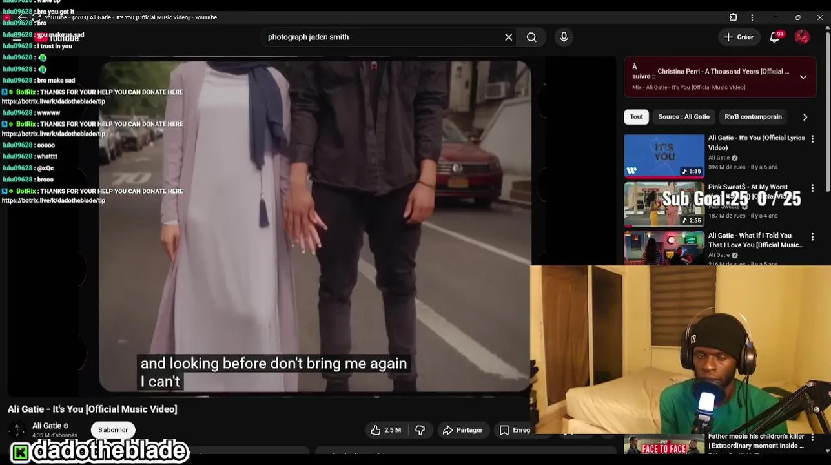The image size is (831, 465).
Task: Open 'Ali Gatie - It's You (Official Lyrics Video)' title
Action: coord(756,143)
